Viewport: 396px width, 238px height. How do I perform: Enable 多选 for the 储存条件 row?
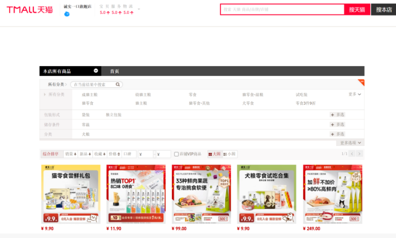coord(337,124)
